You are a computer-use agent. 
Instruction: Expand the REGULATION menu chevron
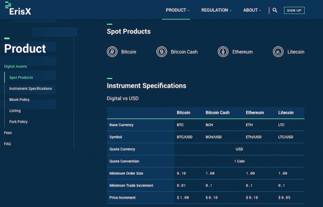231,11
